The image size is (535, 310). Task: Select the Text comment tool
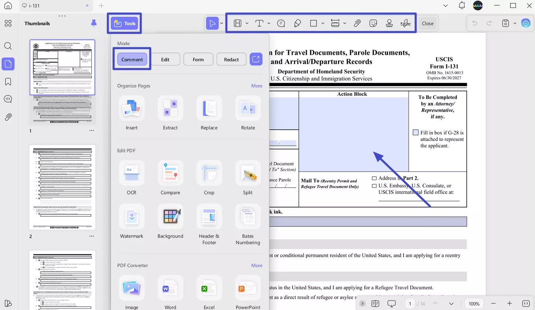click(x=260, y=23)
